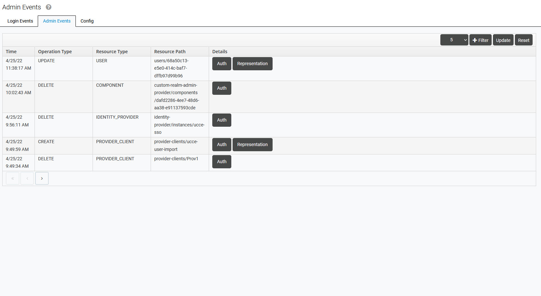Select the Admin Events tab
This screenshot has height=296, width=541.
57,21
